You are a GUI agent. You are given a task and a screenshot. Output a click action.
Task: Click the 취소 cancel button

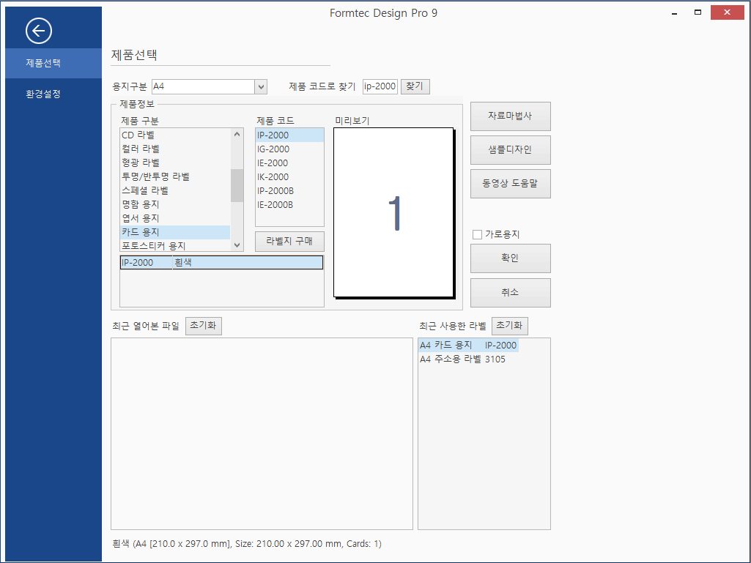(511, 293)
